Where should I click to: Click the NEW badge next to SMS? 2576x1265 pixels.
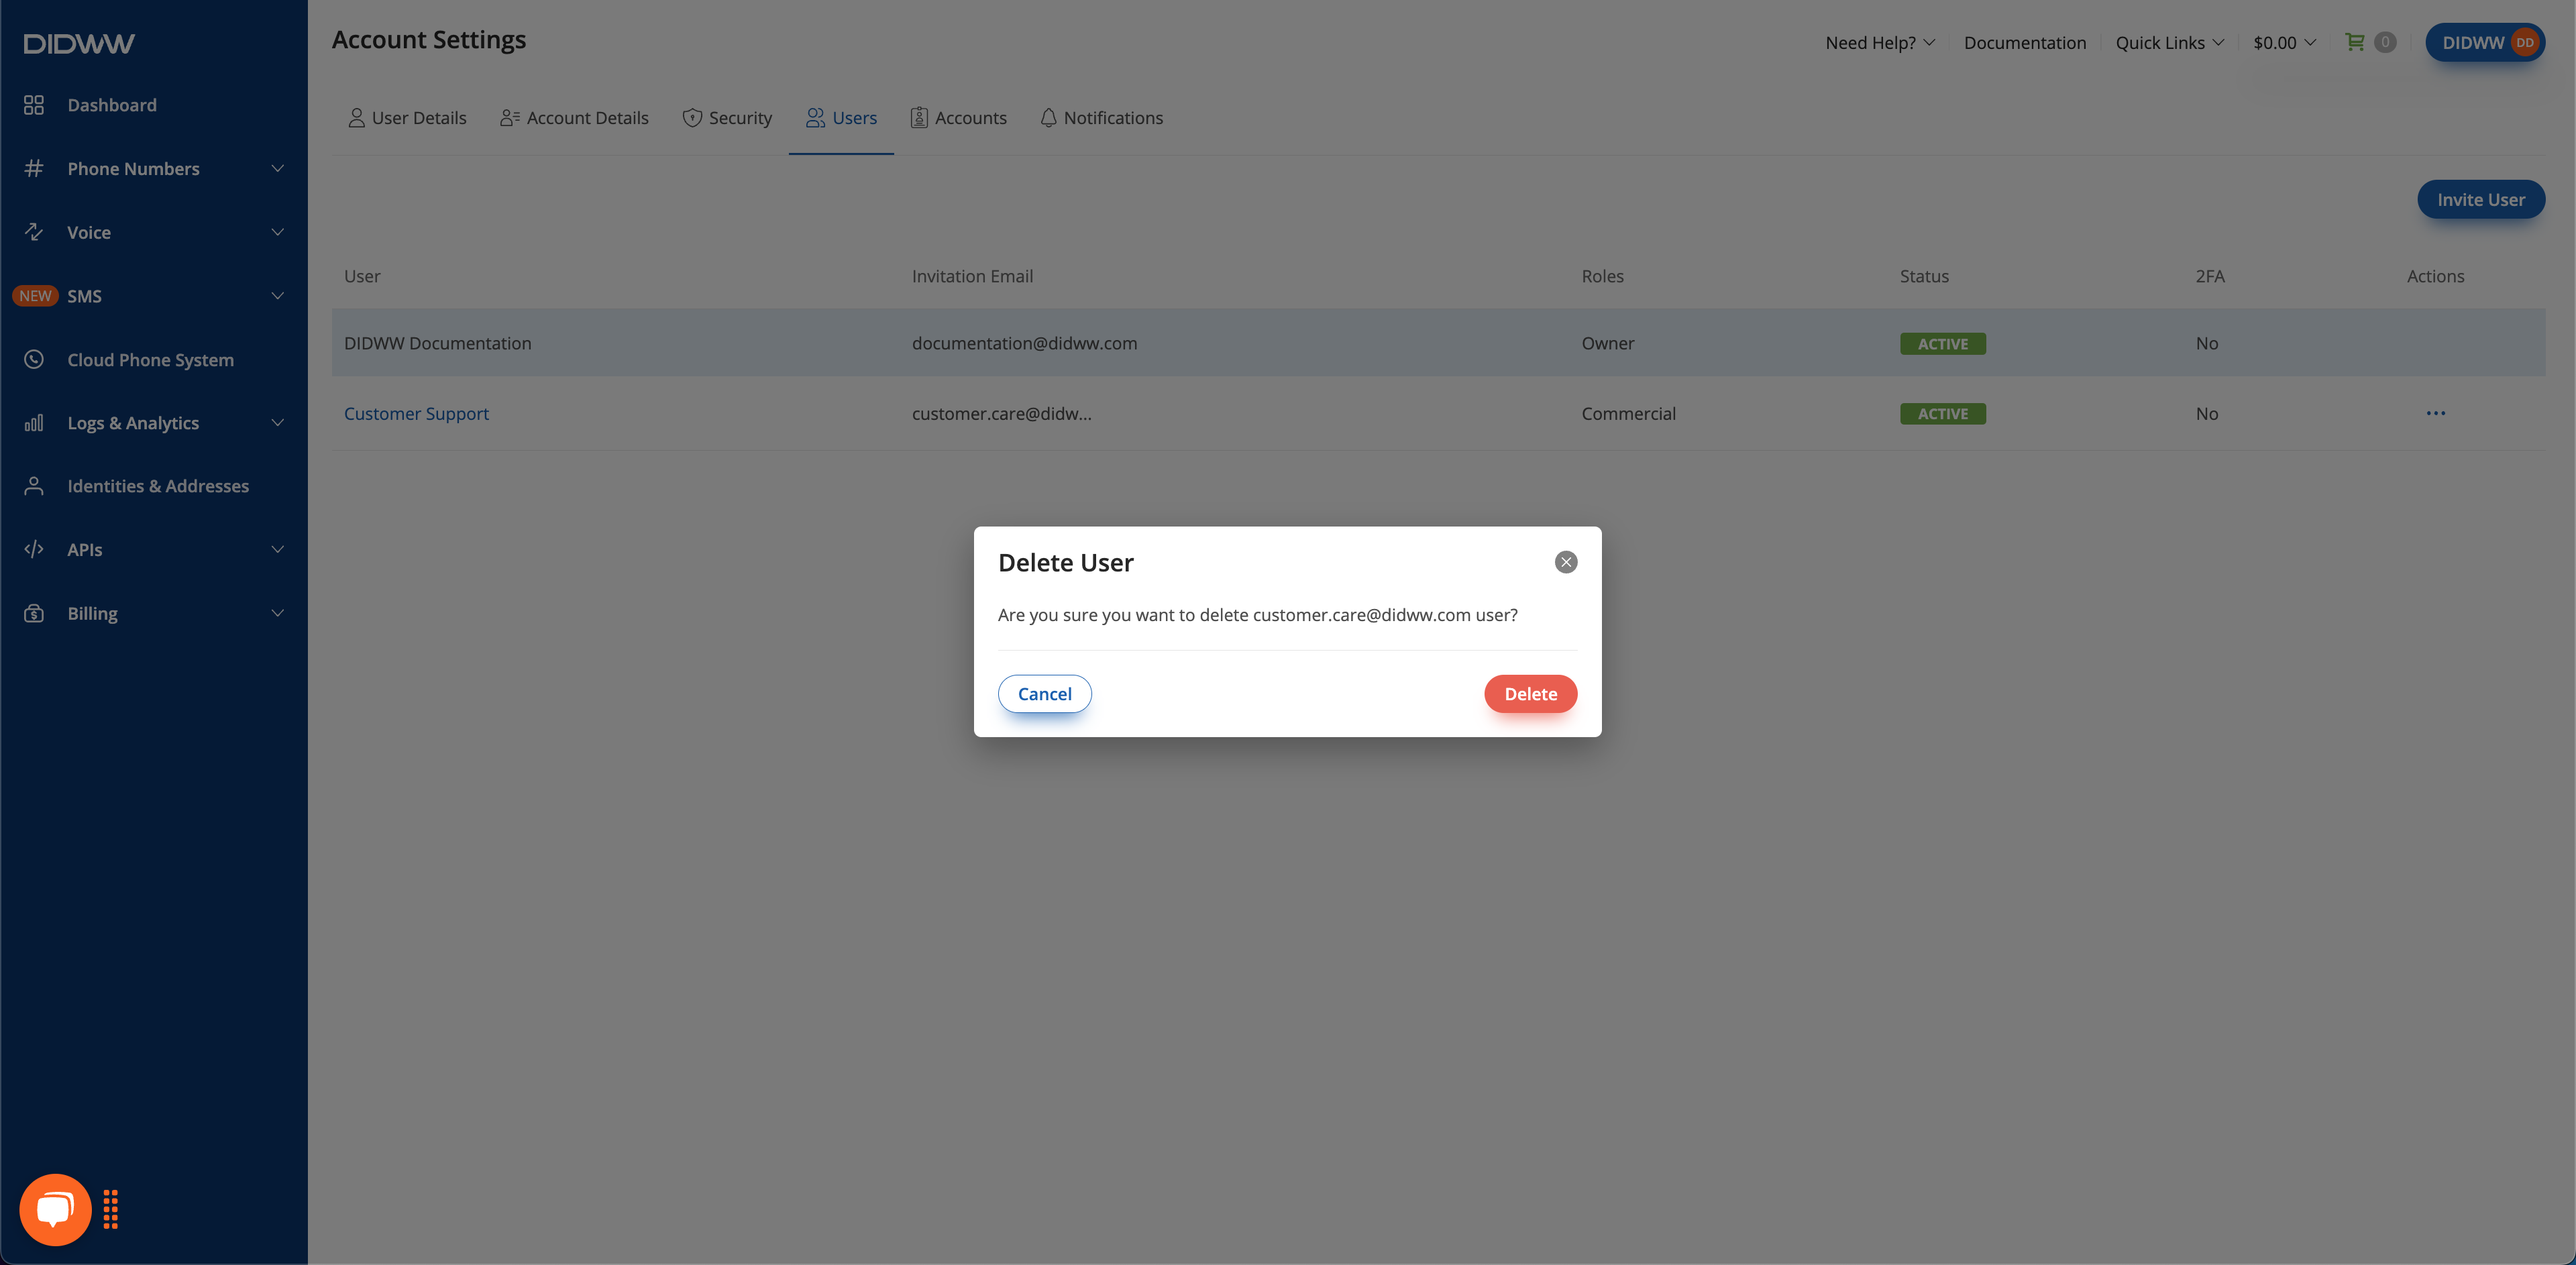click(35, 296)
